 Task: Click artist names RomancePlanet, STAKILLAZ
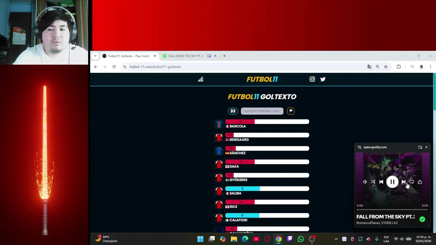point(377,223)
